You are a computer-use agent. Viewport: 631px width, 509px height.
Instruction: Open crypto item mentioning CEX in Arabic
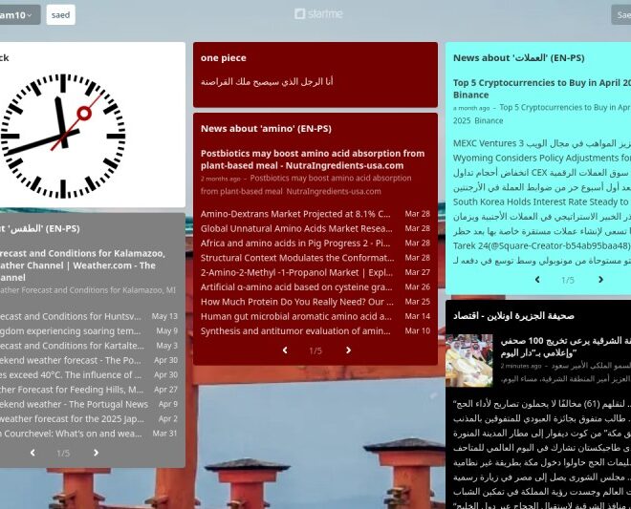(542, 173)
